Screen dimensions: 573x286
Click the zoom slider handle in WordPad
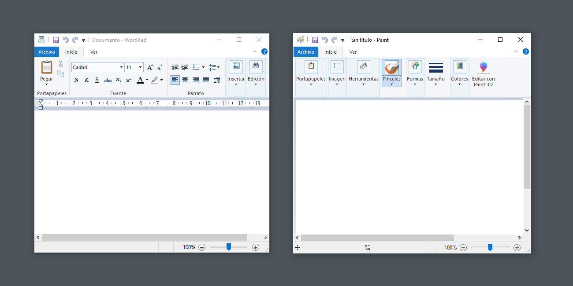229,247
